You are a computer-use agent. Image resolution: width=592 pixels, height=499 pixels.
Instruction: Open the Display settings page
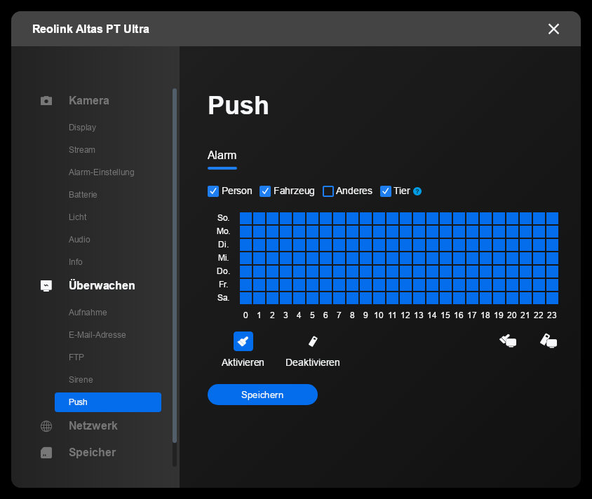pyautogui.click(x=82, y=128)
